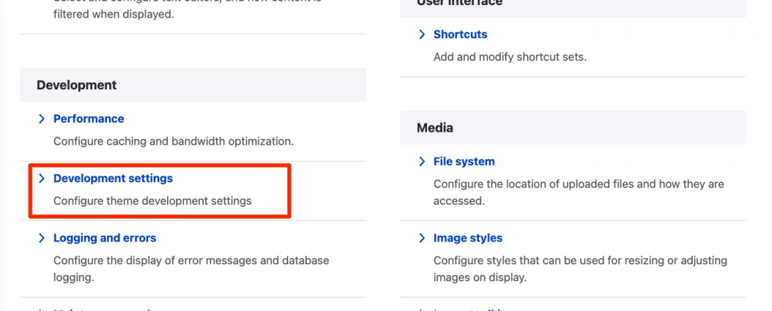Viewport: 772px width, 311px height.
Task: Click 'Add and modify shortcut sets.' text
Action: pyautogui.click(x=510, y=57)
